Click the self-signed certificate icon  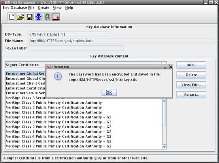[x=56, y=17]
